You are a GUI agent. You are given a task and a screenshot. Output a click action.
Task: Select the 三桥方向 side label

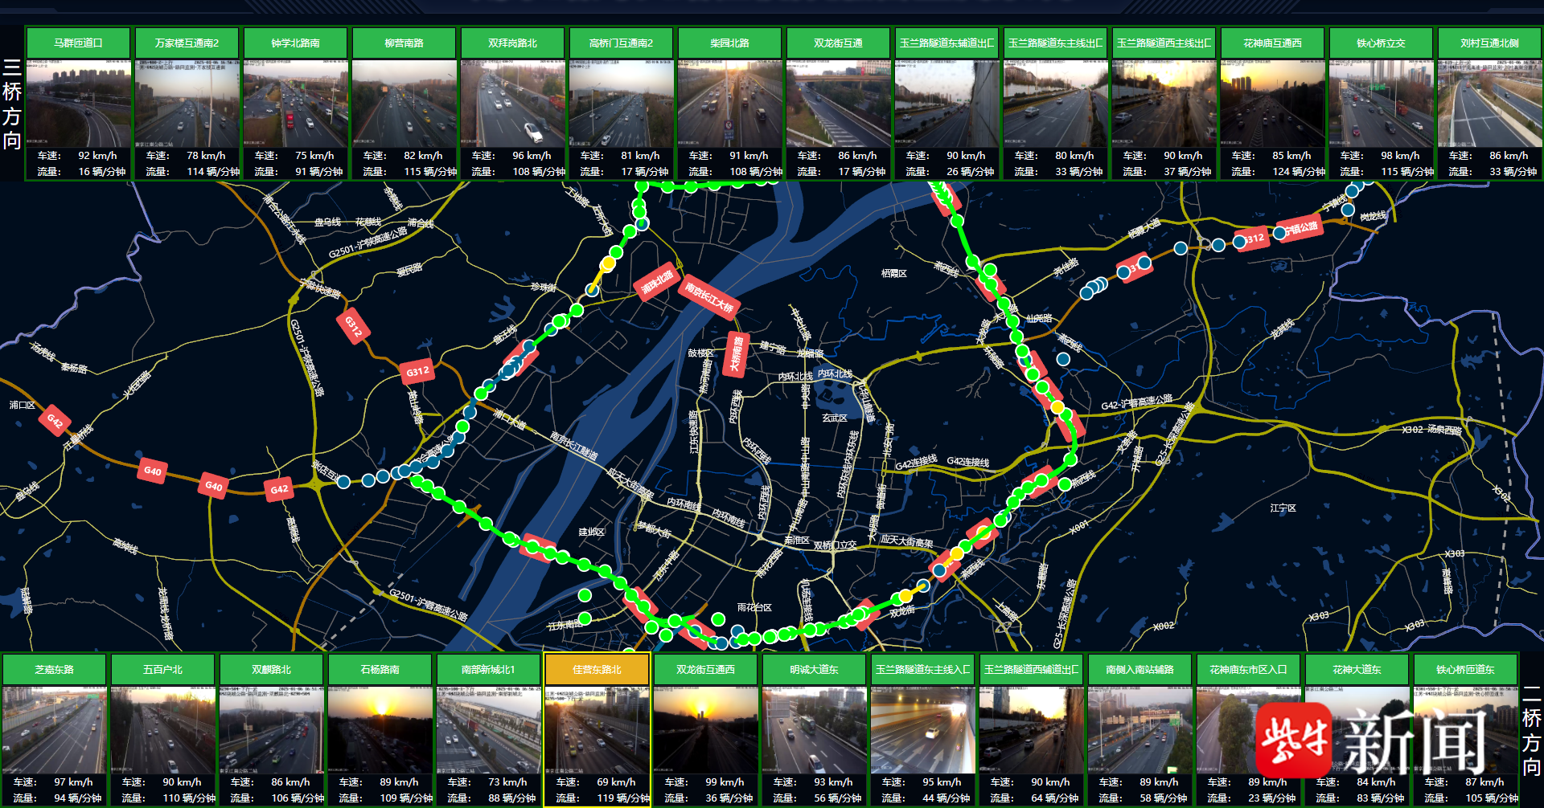point(12,104)
